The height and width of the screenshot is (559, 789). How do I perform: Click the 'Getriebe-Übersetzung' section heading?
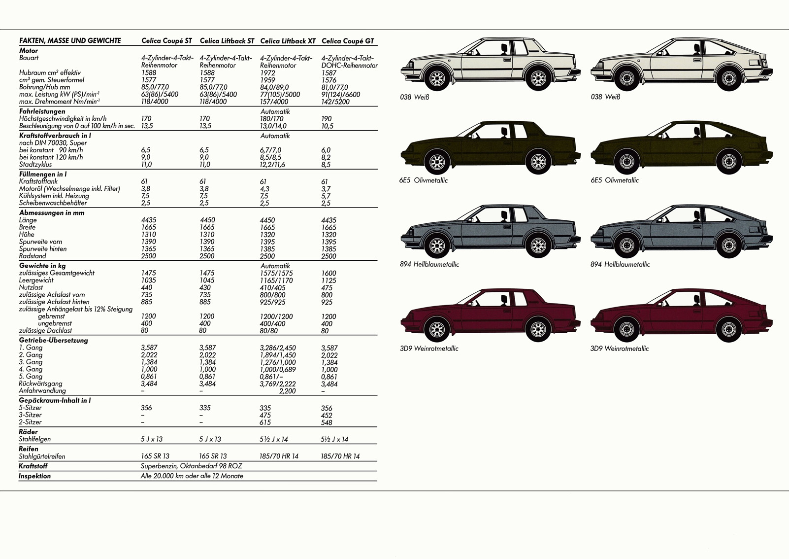point(54,340)
